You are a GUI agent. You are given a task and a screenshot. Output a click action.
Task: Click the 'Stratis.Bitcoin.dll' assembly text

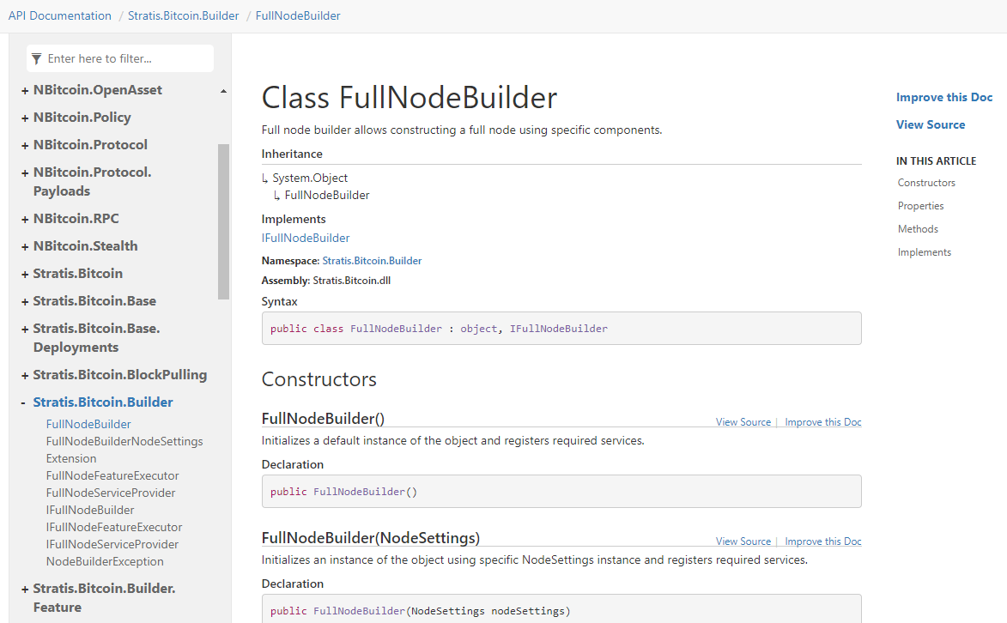tap(351, 281)
